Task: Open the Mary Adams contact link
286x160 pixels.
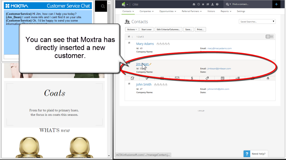Action: point(145,44)
